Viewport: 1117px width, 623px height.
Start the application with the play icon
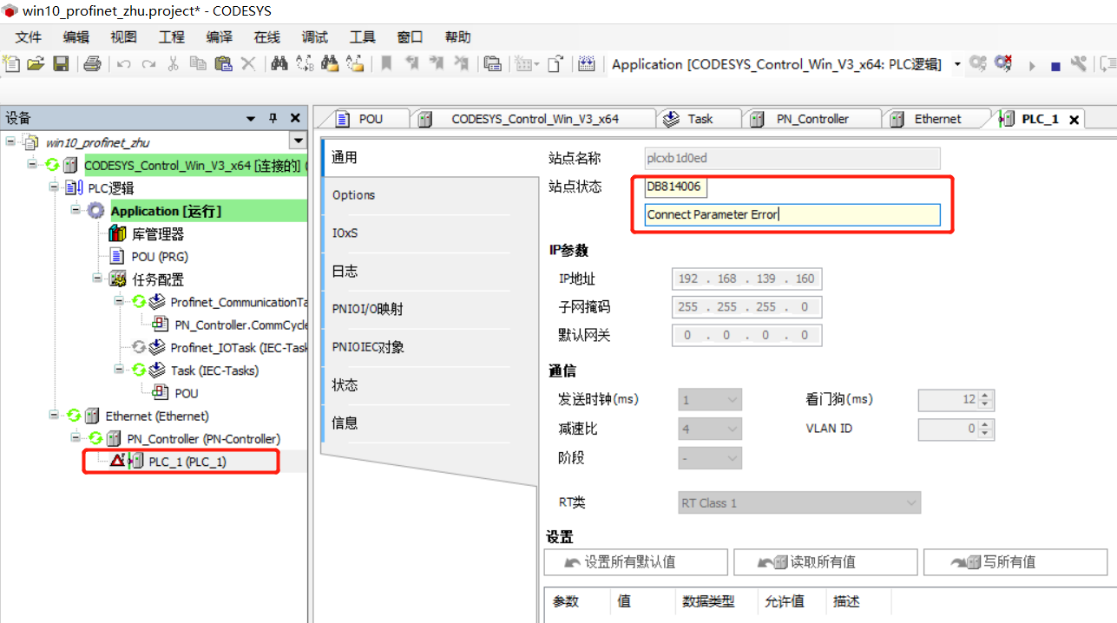coord(1032,63)
